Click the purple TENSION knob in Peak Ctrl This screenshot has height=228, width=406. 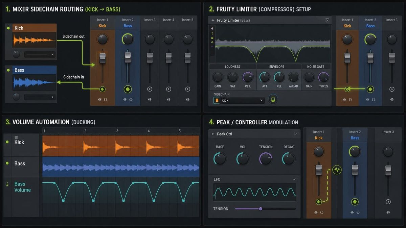pyautogui.click(x=266, y=158)
